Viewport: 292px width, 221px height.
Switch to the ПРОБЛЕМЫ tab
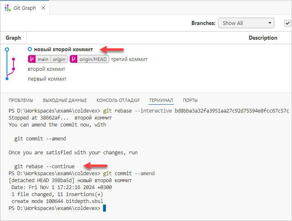coord(21,100)
